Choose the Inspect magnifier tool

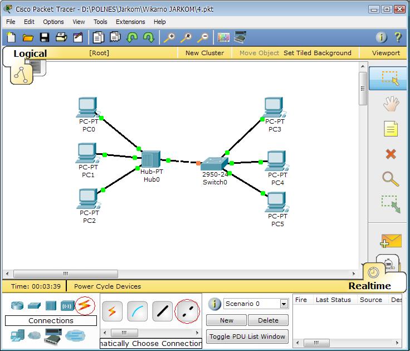tap(391, 179)
